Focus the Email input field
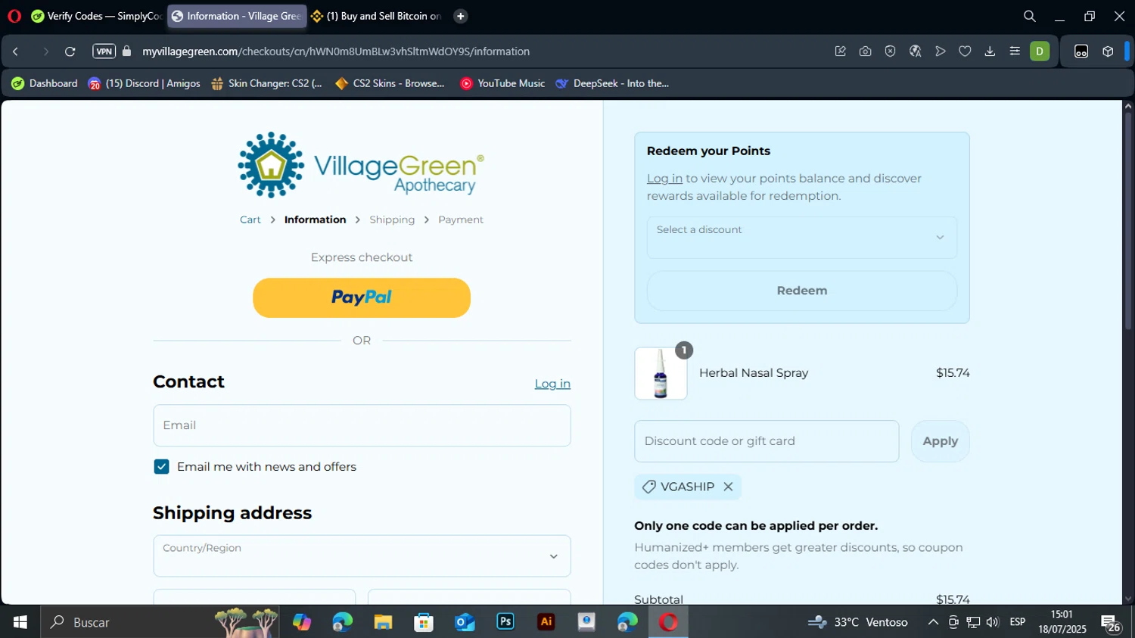Viewport: 1135px width, 638px height. pos(362,425)
